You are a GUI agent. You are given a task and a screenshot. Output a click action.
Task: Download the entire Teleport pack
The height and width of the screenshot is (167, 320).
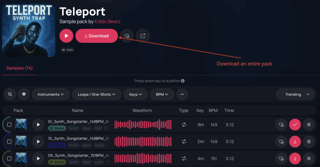97,36
